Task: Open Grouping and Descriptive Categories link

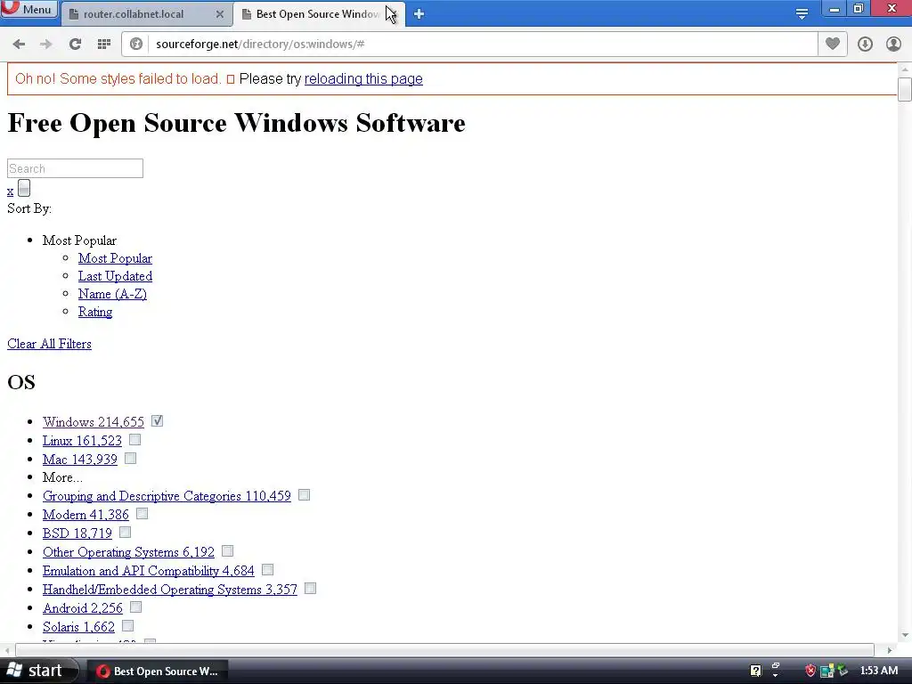Action: [x=167, y=496]
